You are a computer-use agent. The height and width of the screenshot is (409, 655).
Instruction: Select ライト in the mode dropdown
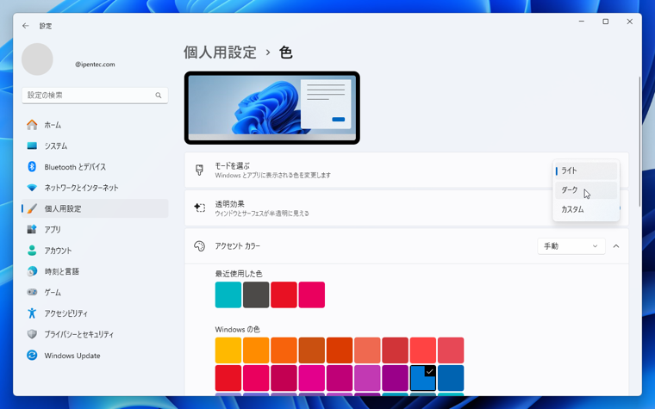[586, 170]
